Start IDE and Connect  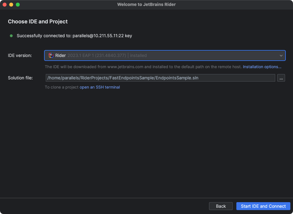(263, 206)
